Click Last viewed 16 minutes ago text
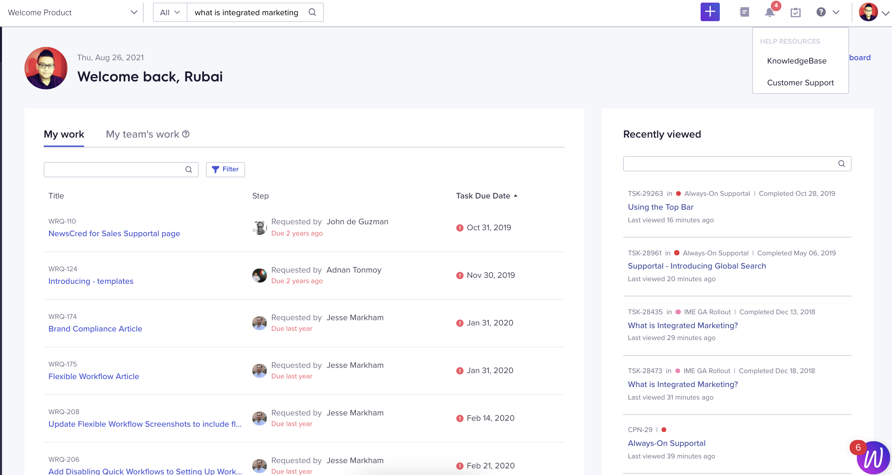This screenshot has width=892, height=475. (x=671, y=220)
